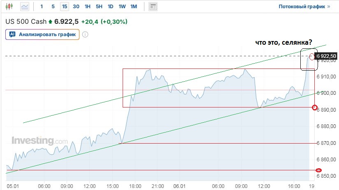Select the 30-minute timeframe
The image size is (339, 190).
click(x=76, y=7)
